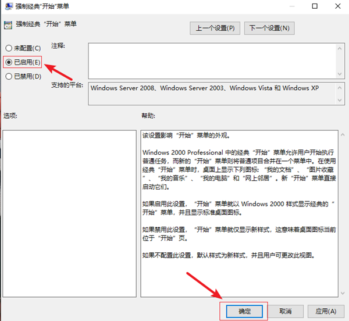Screen dimensions: 349x321
Task: Click the help pane scroll down arrow
Action: [343, 293]
